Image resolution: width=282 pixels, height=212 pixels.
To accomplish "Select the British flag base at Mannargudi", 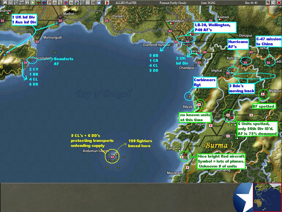I will point(37,42).
